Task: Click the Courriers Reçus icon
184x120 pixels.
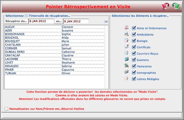Action: pos(126,53)
